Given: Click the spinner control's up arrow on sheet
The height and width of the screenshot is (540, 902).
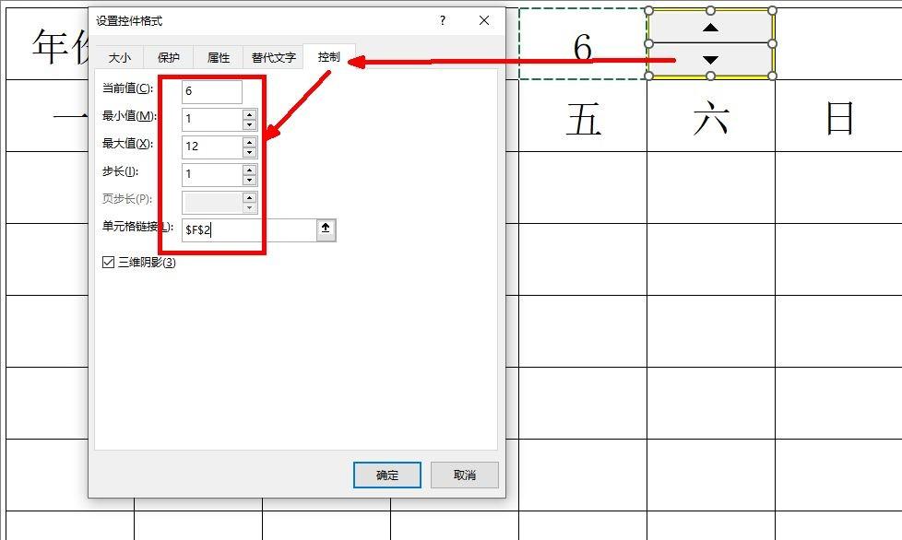Looking at the screenshot, I should [711, 27].
